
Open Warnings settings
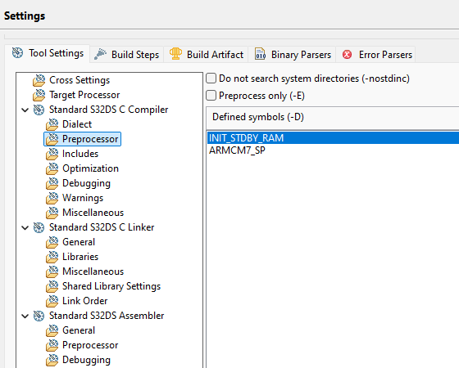pyautogui.click(x=83, y=198)
